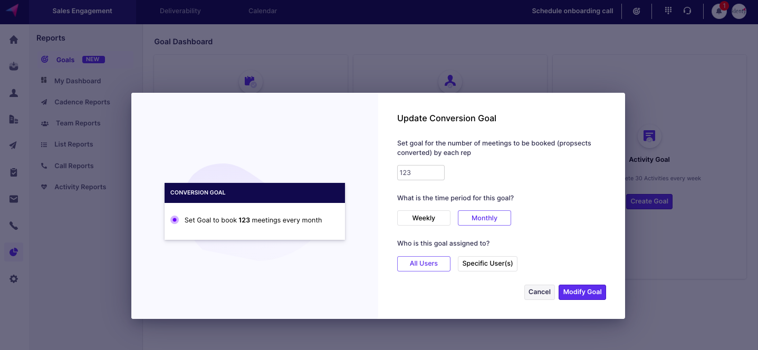Click the notification bell icon
The height and width of the screenshot is (350, 758).
coord(718,11)
